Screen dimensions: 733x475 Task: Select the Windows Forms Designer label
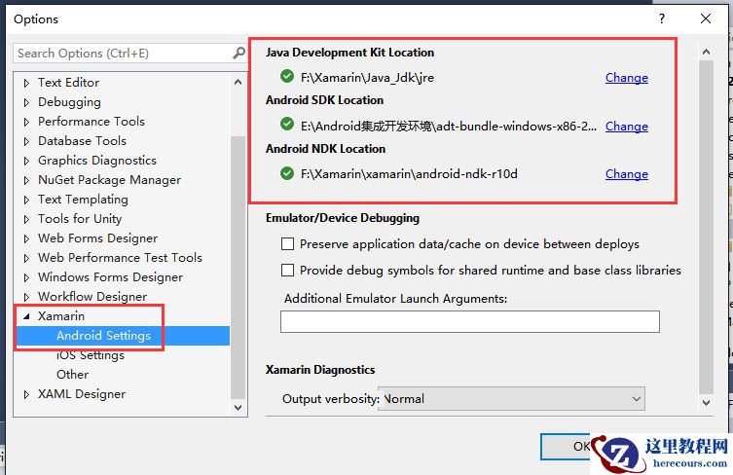[x=110, y=277]
